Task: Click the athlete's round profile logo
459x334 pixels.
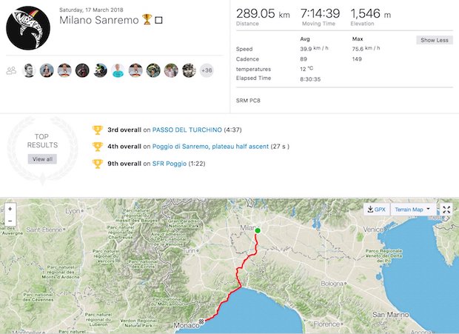Action: [28, 28]
